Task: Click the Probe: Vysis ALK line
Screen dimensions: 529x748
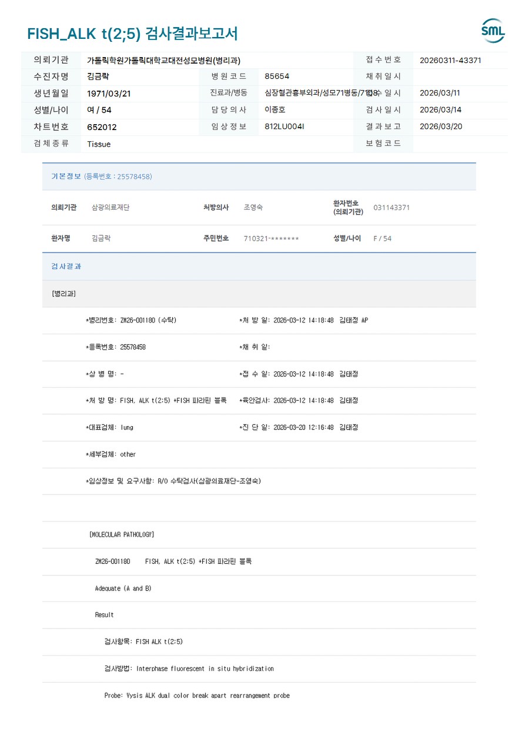Action: (197, 695)
